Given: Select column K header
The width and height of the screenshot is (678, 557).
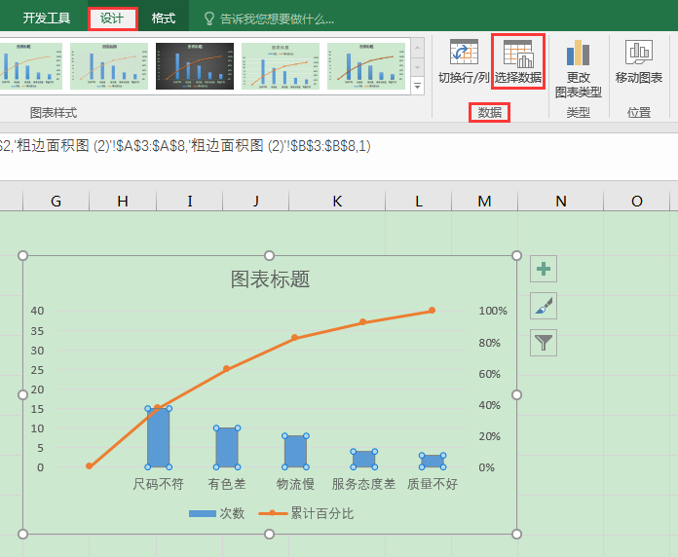Looking at the screenshot, I should [x=337, y=201].
